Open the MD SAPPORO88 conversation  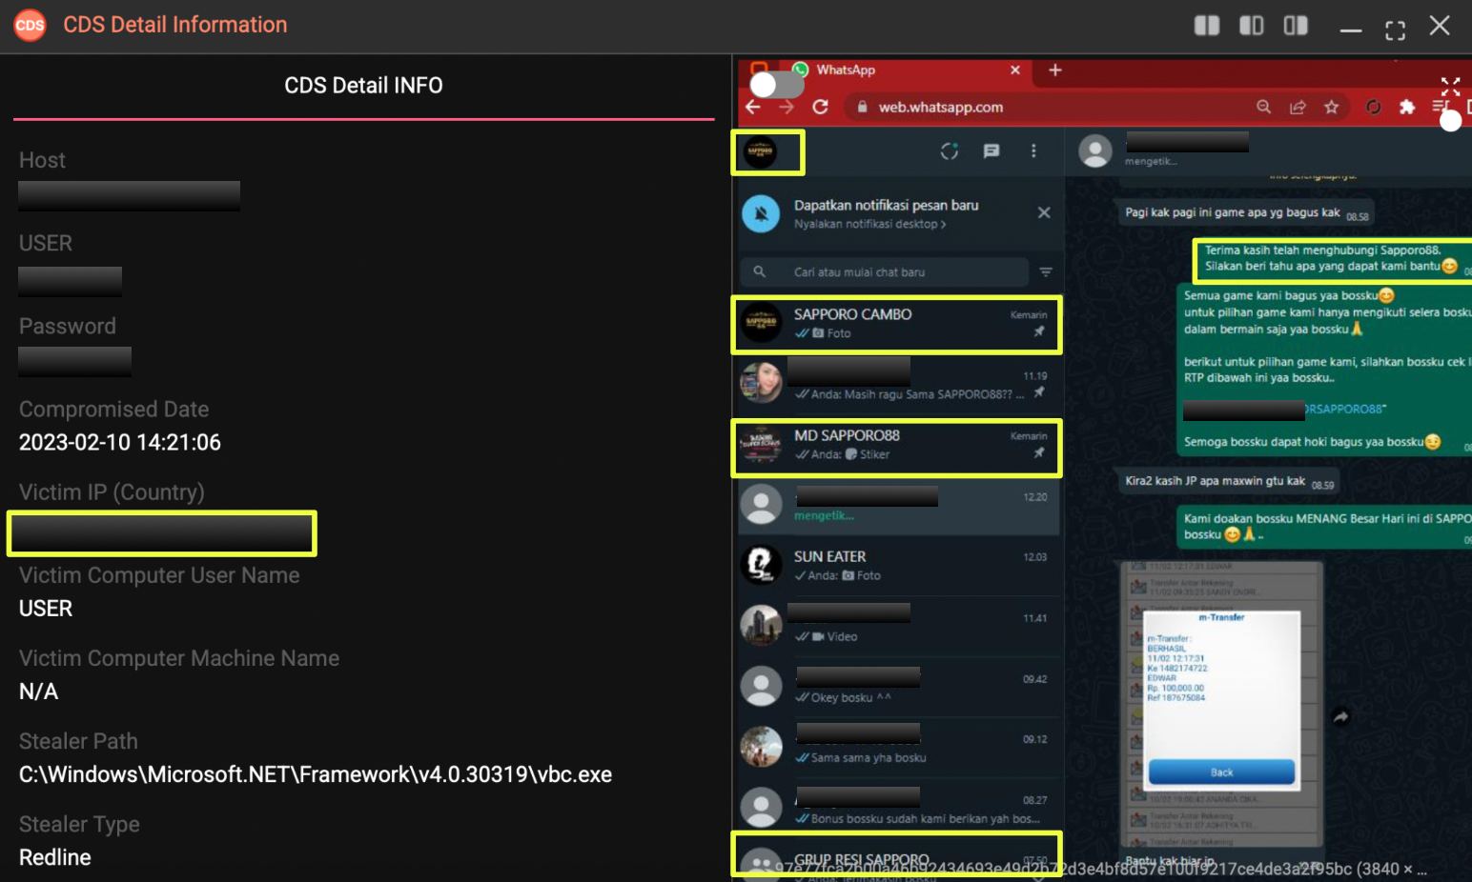pyautogui.click(x=896, y=446)
